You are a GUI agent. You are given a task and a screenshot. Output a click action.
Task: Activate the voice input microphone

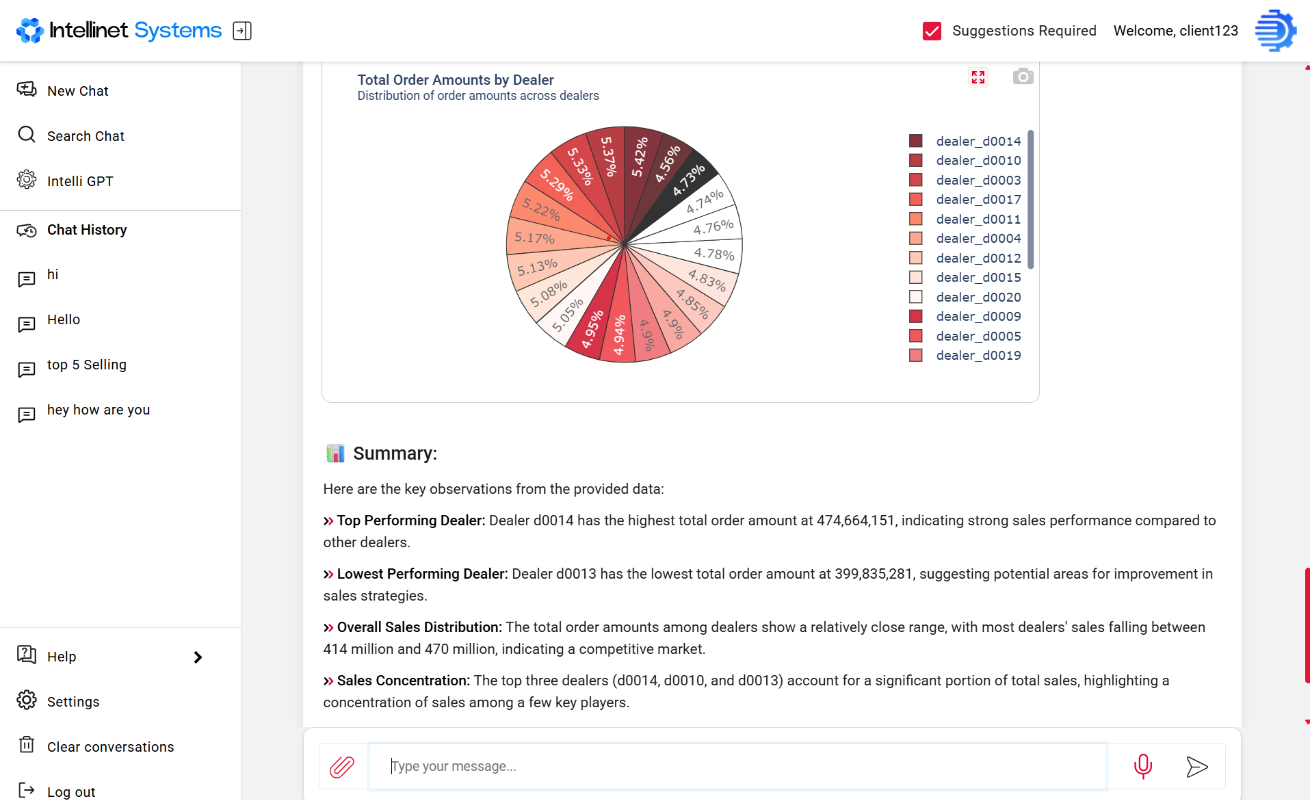coord(1143,766)
